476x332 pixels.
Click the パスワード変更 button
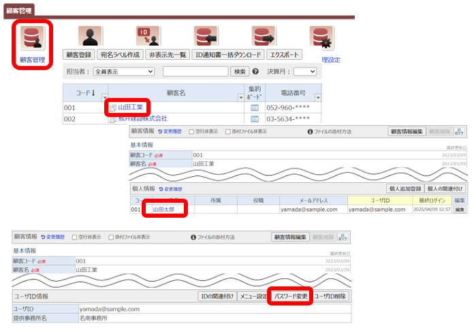[x=289, y=297]
